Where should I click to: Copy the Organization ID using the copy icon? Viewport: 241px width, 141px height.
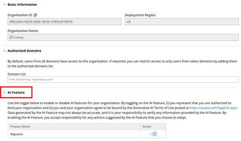35,15
